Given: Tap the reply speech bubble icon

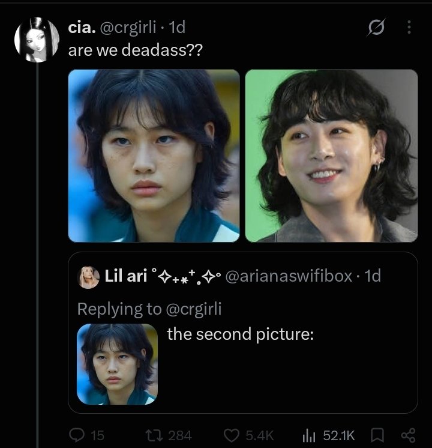Looking at the screenshot, I should (x=77, y=435).
